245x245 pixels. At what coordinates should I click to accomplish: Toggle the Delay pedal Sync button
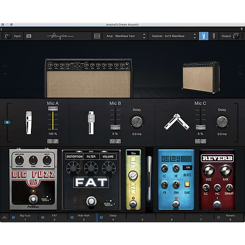187,184
